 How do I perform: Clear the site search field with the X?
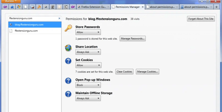[x=59, y=18]
